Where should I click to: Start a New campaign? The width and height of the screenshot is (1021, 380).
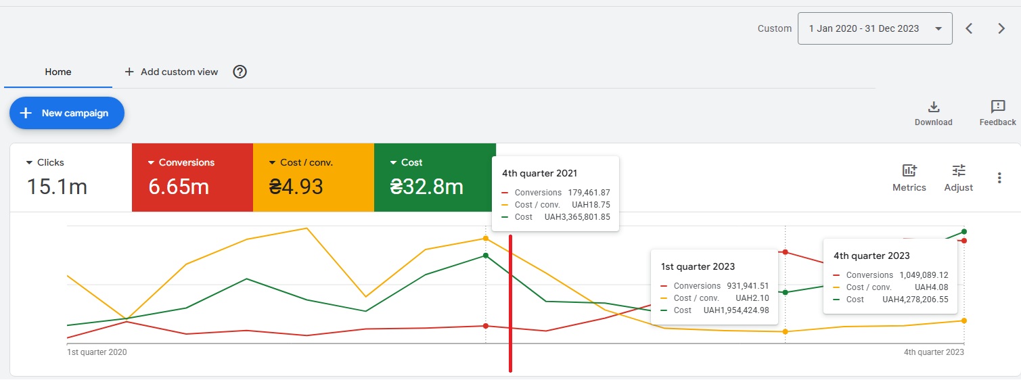tap(67, 113)
